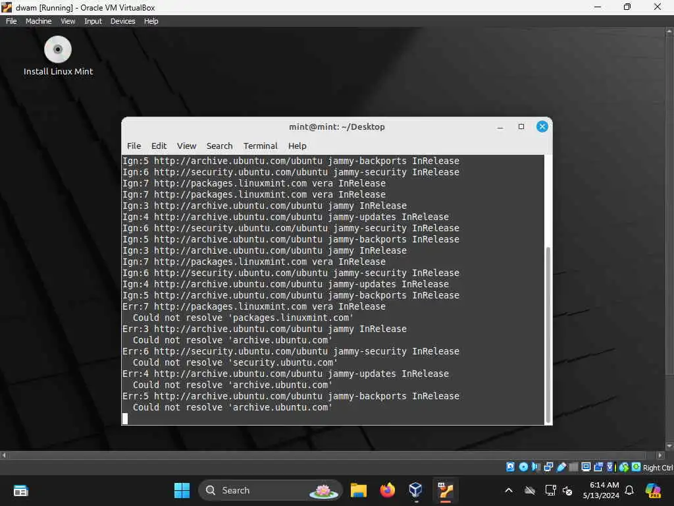The image size is (674, 506).
Task: Click the Err:6 jammy-security line
Action: click(290, 351)
